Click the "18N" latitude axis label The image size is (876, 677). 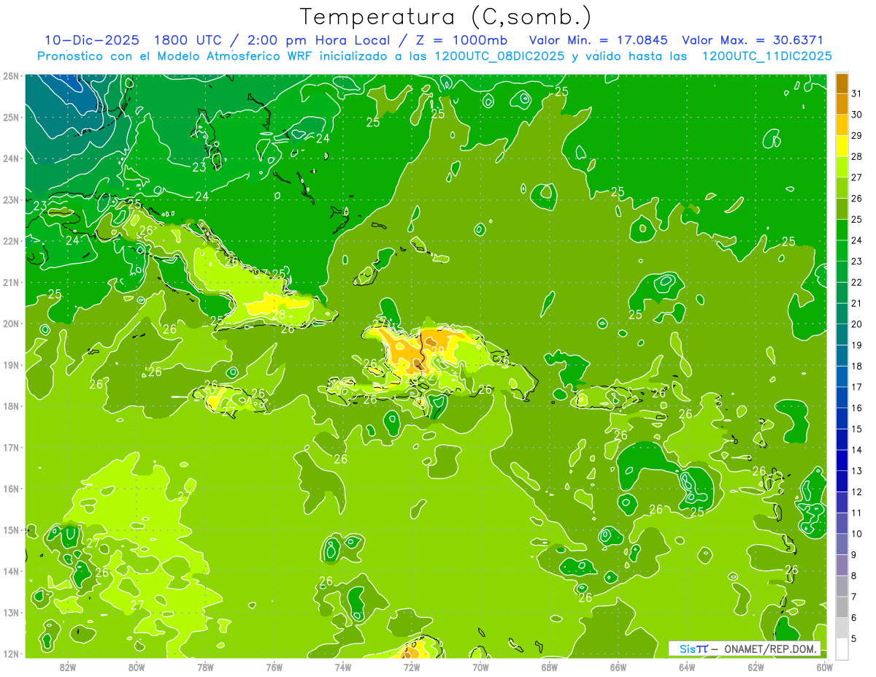(x=11, y=406)
